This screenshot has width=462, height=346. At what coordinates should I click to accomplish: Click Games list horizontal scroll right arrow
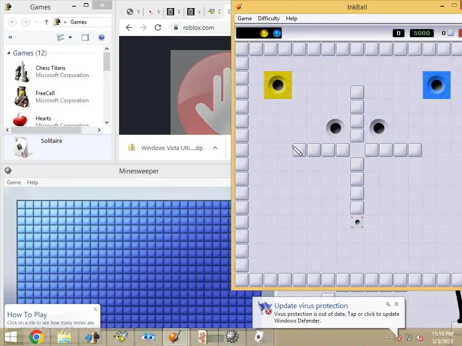point(99,130)
